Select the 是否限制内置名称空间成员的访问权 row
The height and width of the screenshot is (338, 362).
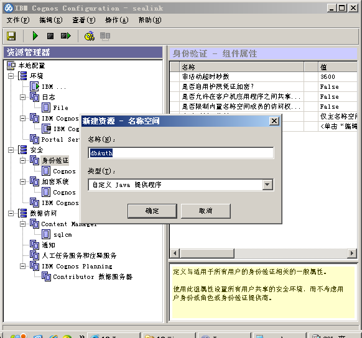[264, 106]
